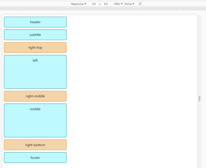Select the subtitle box

coord(35,35)
